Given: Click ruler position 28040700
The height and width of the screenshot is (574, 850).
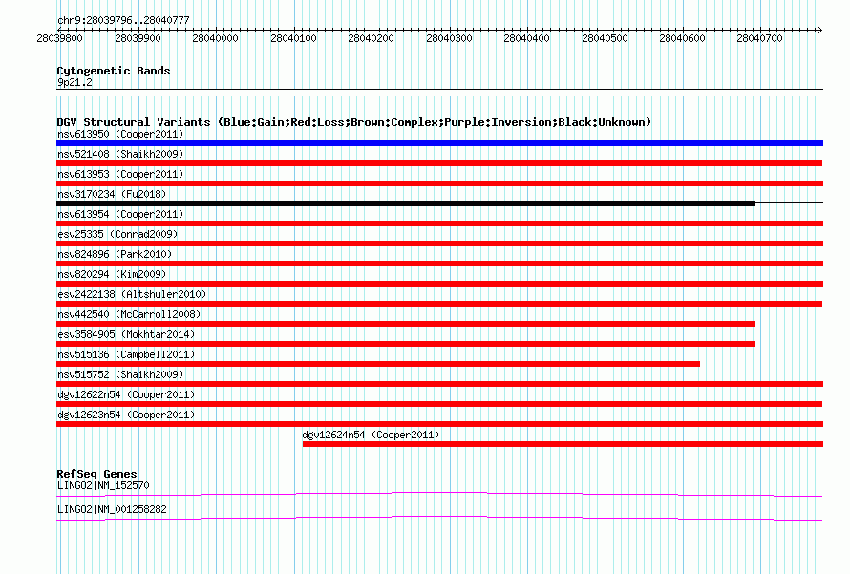Looking at the screenshot, I should pos(759,38).
